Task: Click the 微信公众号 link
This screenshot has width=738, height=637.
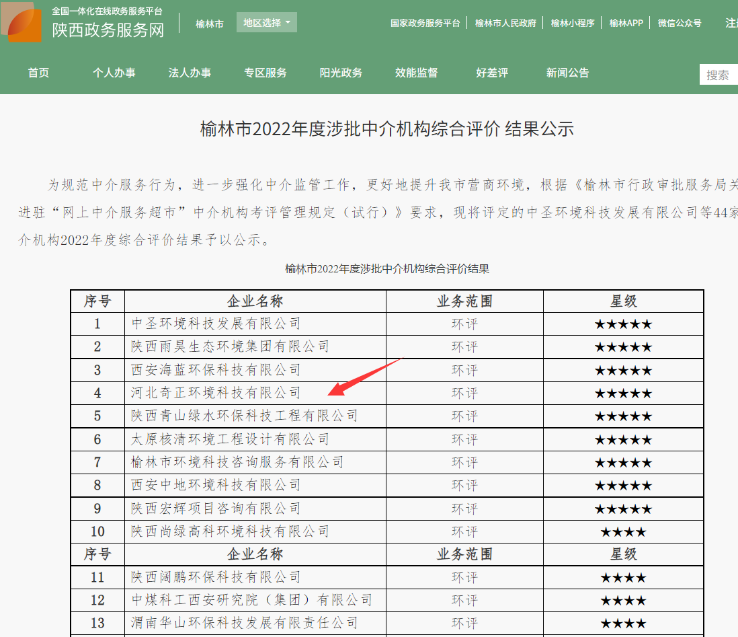Action: (680, 22)
